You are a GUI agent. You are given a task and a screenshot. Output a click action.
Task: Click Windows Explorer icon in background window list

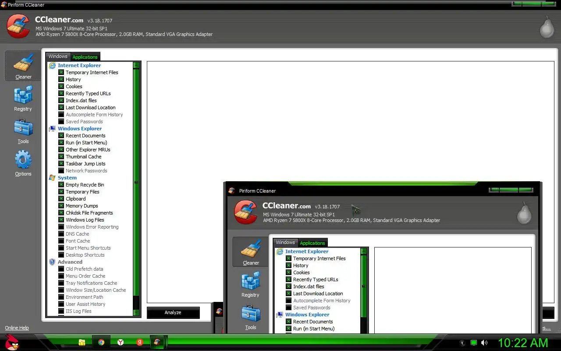52,129
